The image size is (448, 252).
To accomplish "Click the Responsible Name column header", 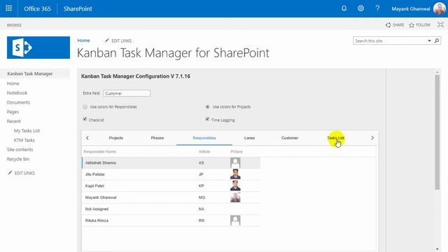I will coord(100,151).
